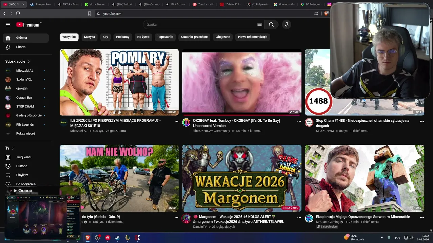
Task: Open the Wakacje 2026 Margonem live thumbnail
Action: pos(242,179)
